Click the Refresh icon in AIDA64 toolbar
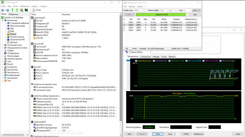245x137 pixels. coord(17,10)
